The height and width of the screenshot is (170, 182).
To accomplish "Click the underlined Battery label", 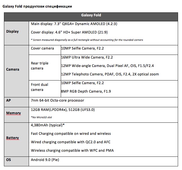I will [13, 138].
